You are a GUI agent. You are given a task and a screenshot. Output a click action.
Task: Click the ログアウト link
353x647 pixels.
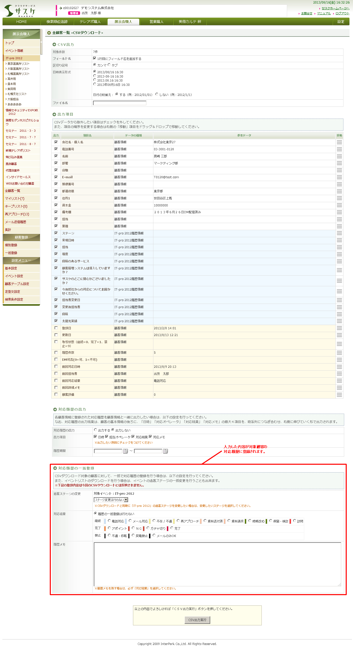tap(342, 13)
